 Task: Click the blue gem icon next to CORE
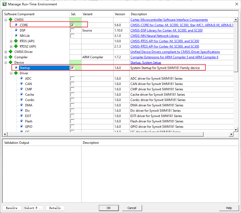click(x=16, y=25)
